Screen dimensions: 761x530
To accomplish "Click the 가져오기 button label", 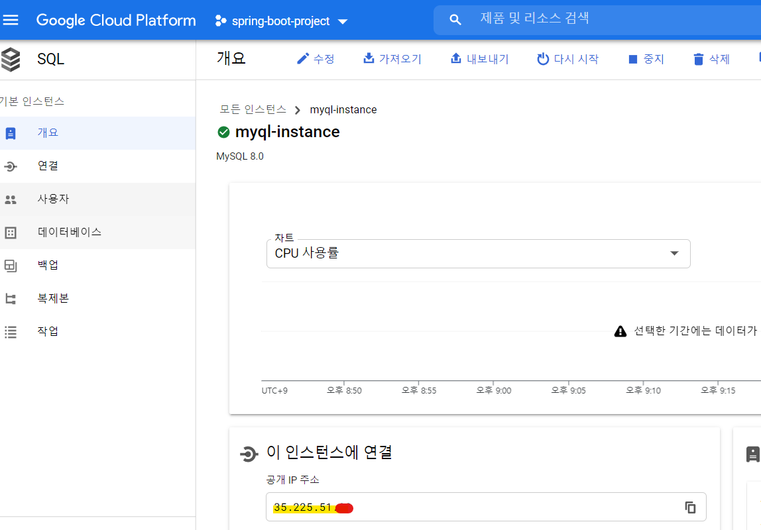I will point(400,59).
